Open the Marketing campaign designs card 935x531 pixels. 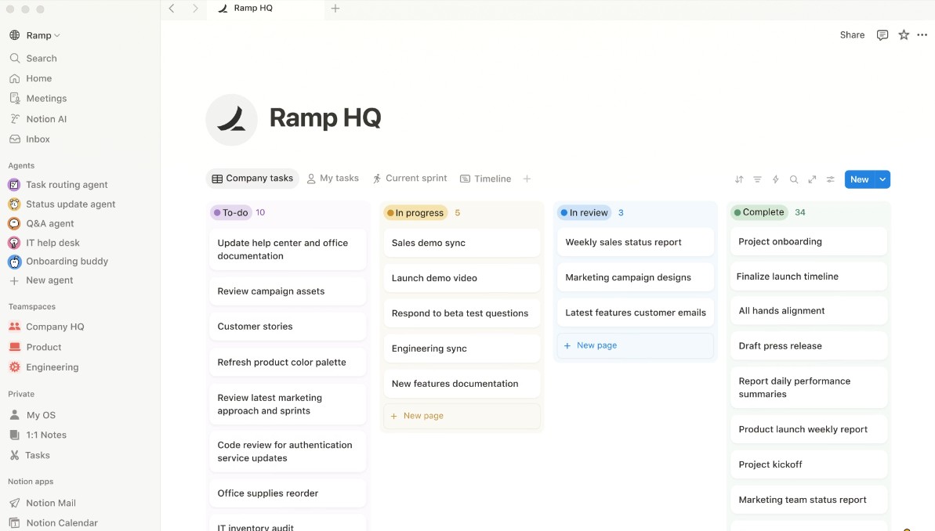[636, 278]
